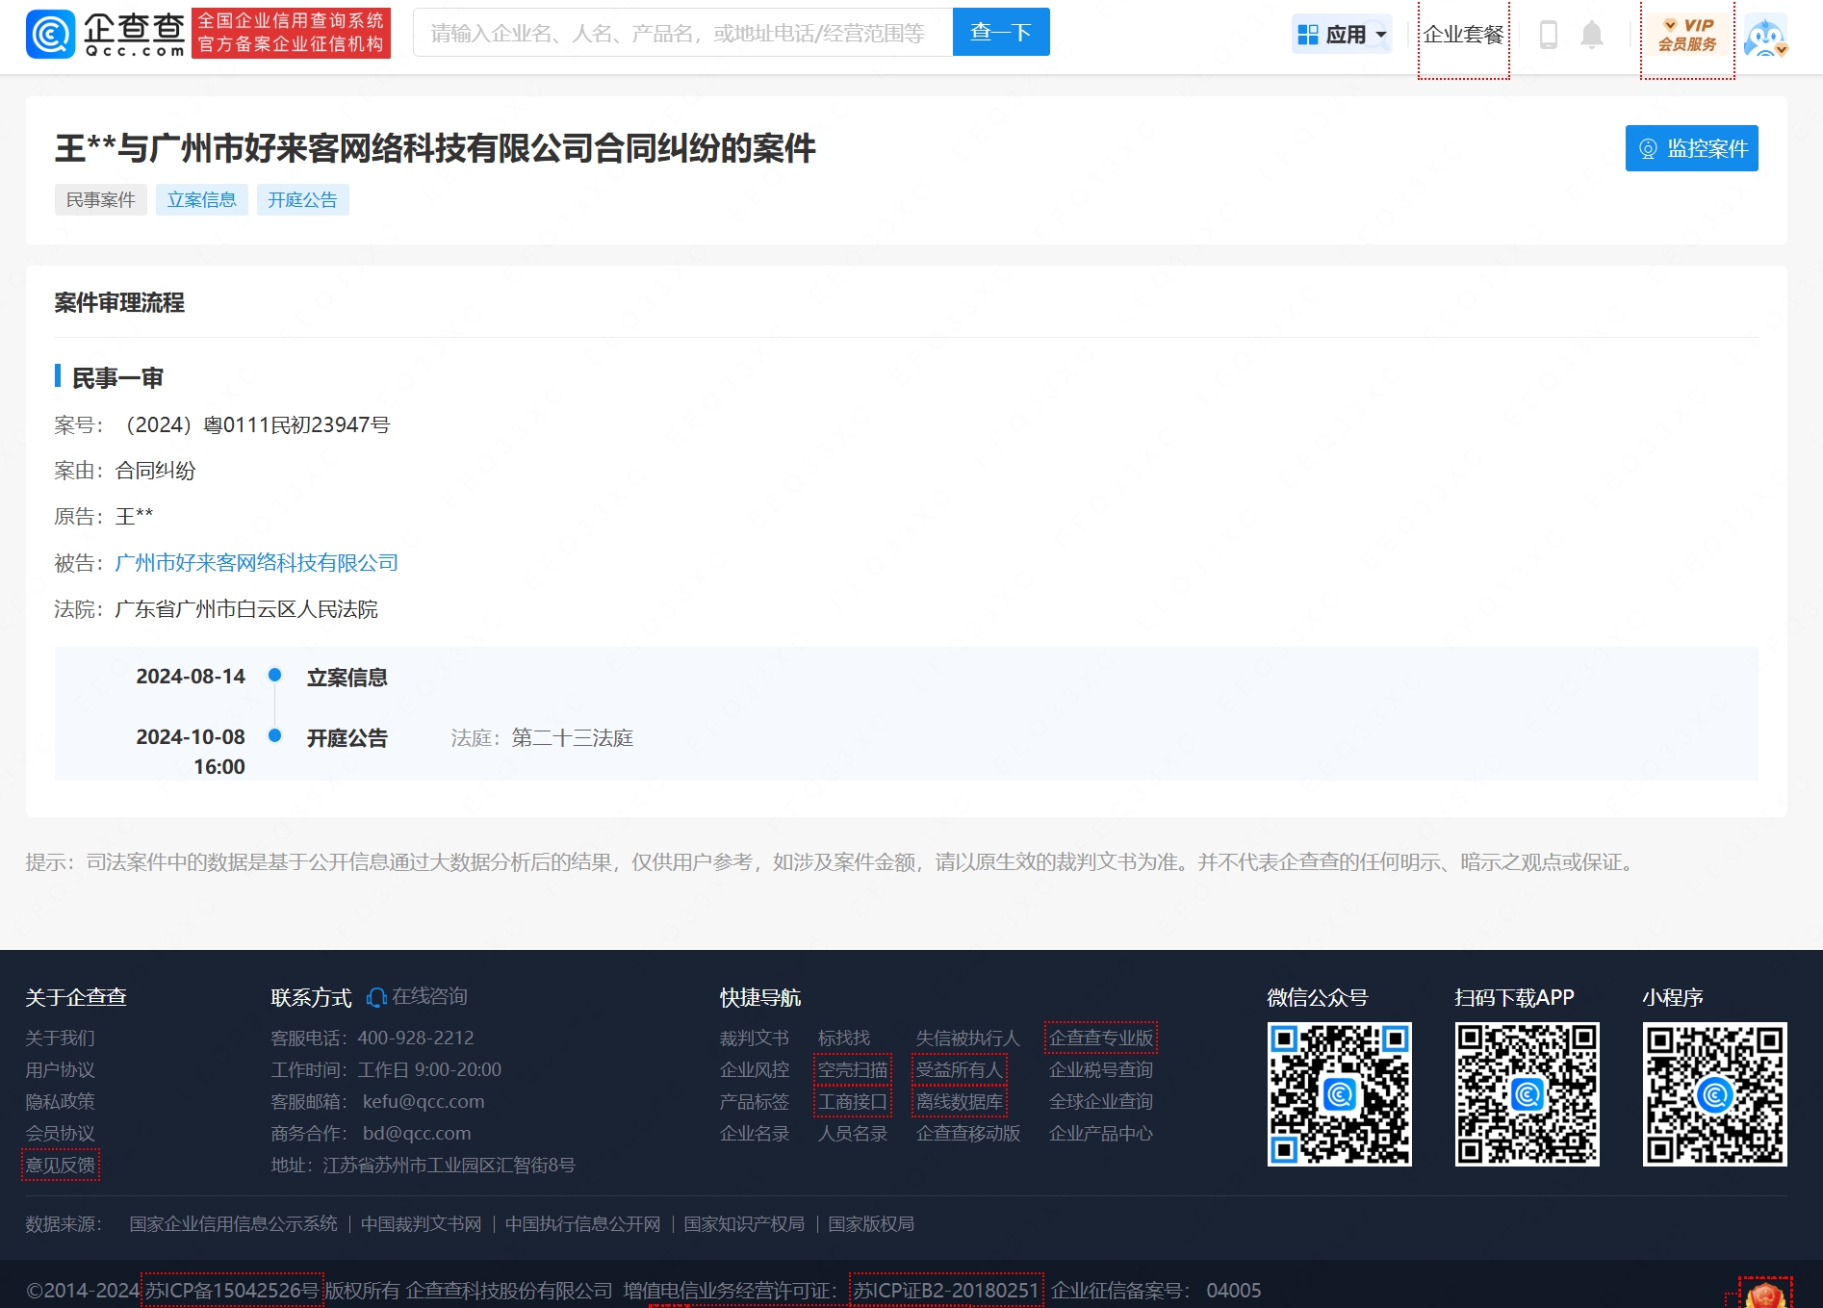Click the user avatar icon
Viewport: 1823px width, 1308px height.
pos(1766,35)
